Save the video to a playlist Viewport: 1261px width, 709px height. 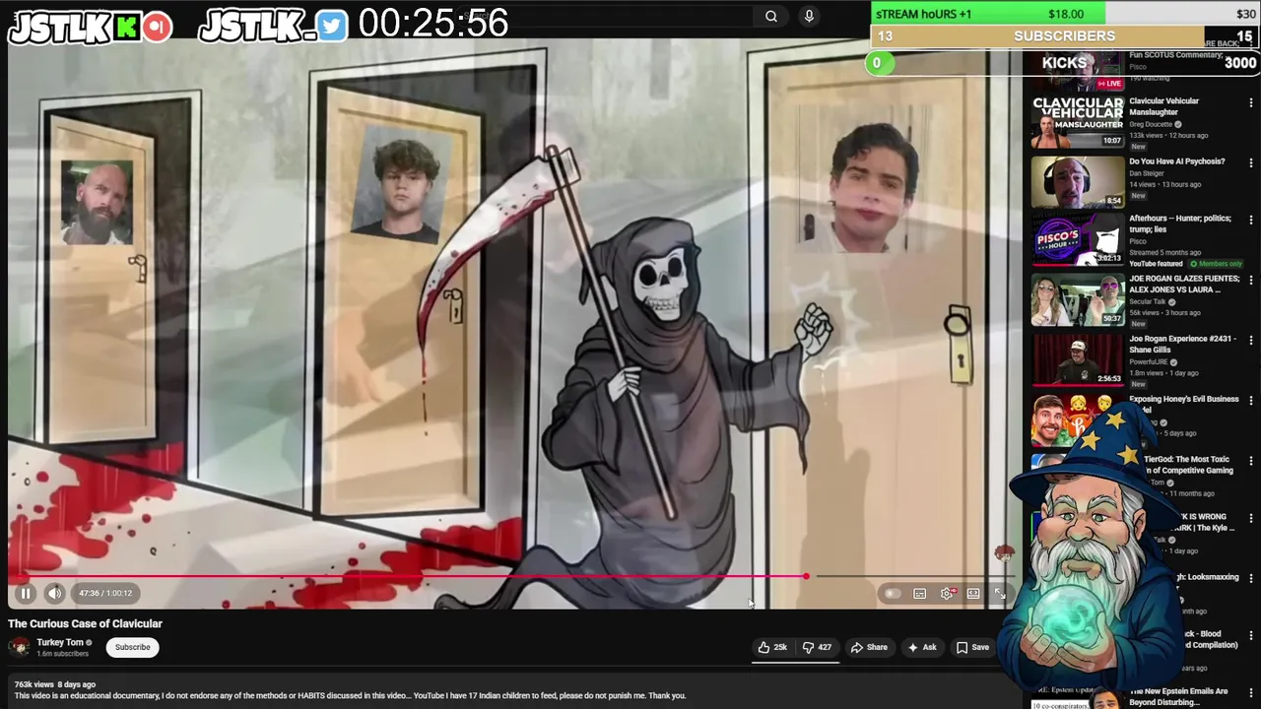coord(972,647)
